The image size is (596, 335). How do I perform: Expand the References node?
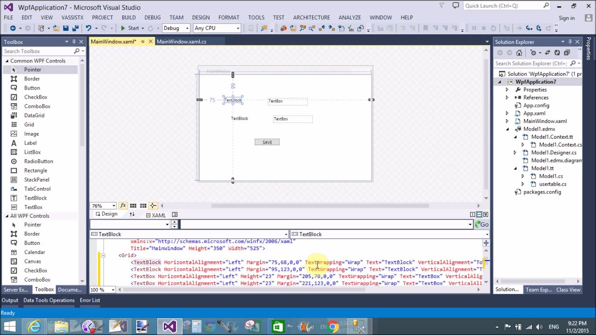[507, 98]
